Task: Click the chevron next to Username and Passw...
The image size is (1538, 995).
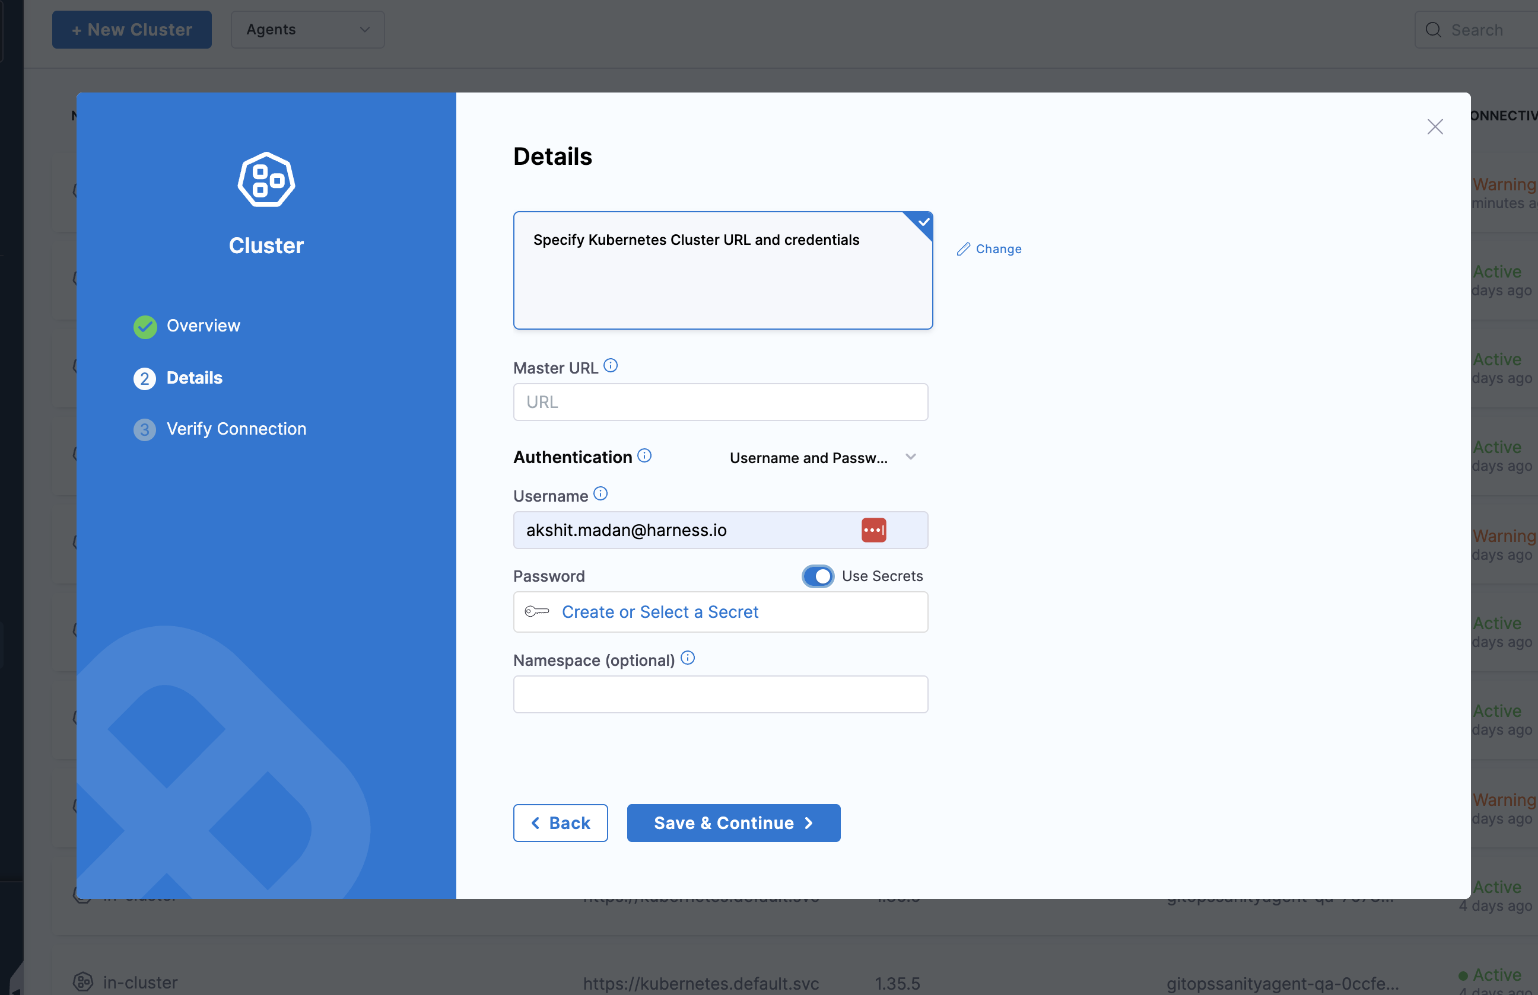Action: (911, 457)
